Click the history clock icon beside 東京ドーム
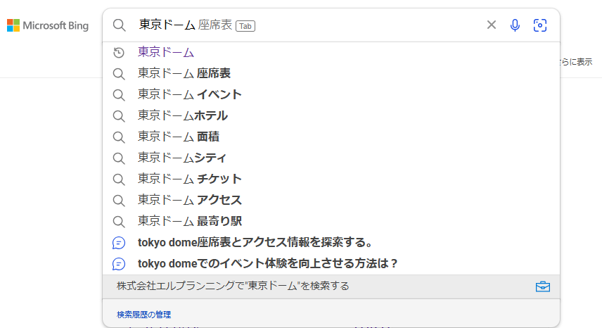602x328 pixels. click(x=119, y=53)
